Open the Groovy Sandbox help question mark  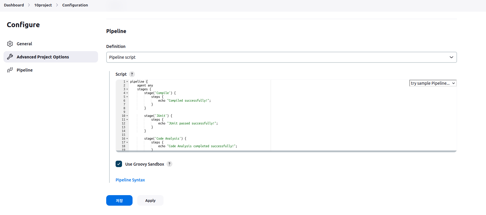169,164
